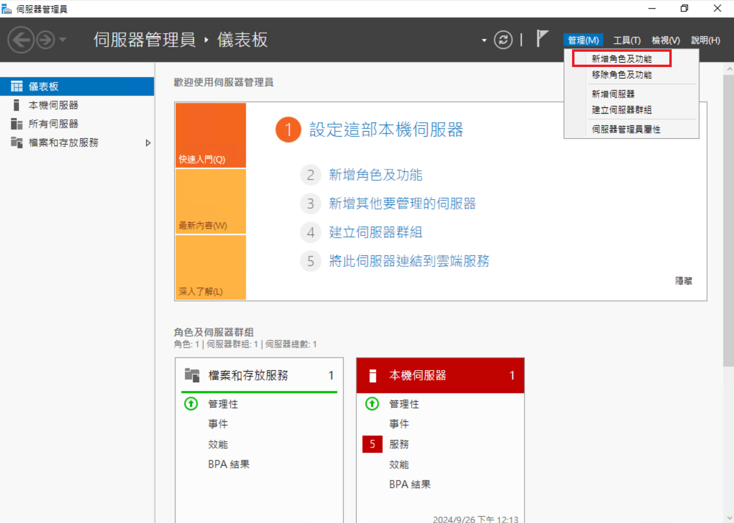Select 檔案和存放服務 in the sidebar
This screenshot has width=734, height=523.
tap(77, 142)
